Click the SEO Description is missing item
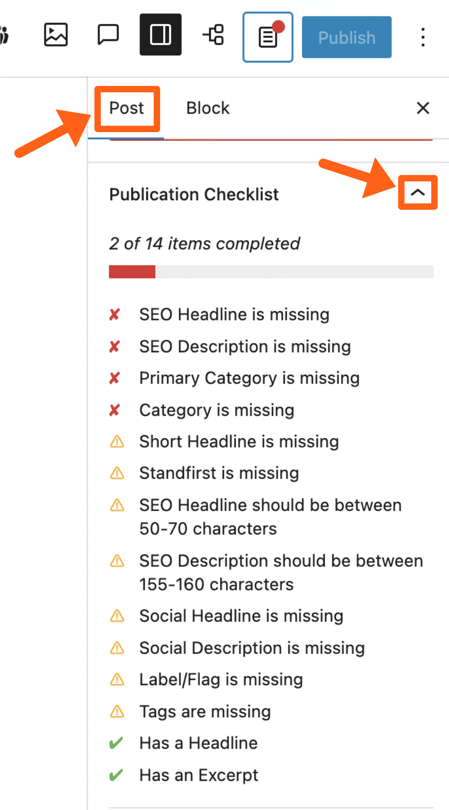 tap(245, 347)
